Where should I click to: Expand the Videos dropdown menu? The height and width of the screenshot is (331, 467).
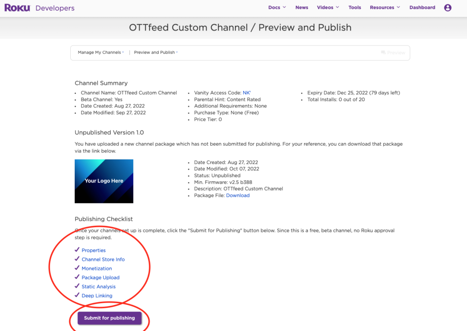coord(328,7)
